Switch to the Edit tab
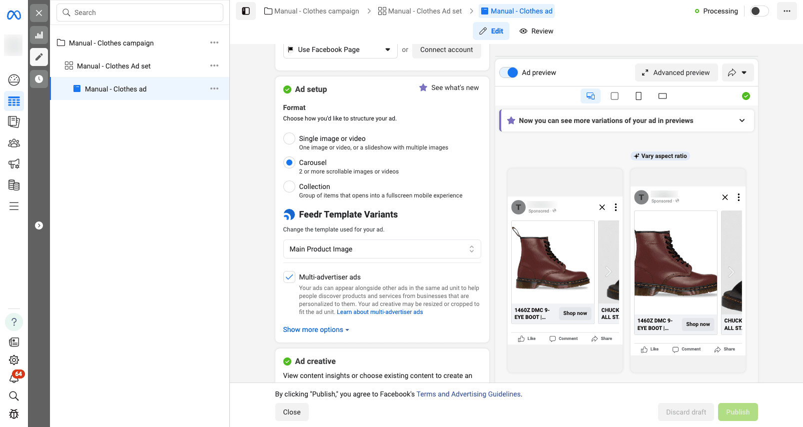Screen dimensions: 803x427 tap(491, 31)
